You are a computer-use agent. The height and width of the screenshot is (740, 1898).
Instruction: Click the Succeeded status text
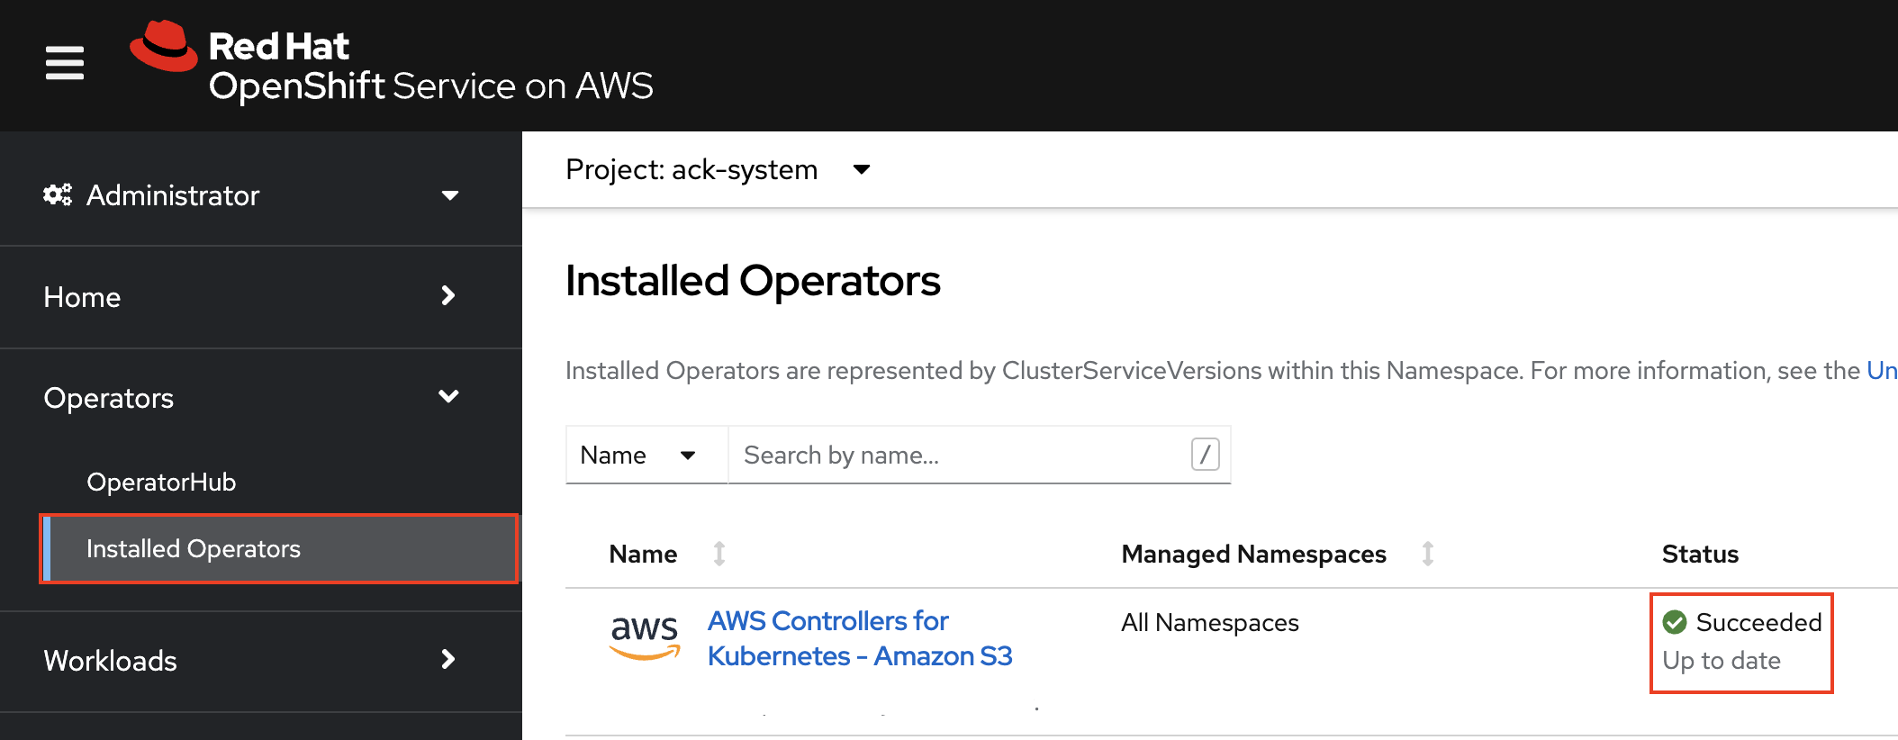pos(1758,622)
